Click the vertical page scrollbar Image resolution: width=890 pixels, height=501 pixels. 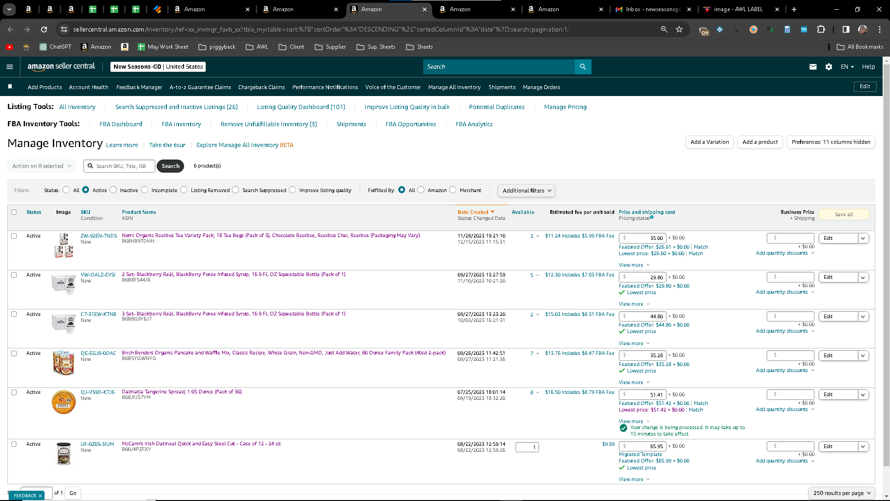click(886, 264)
